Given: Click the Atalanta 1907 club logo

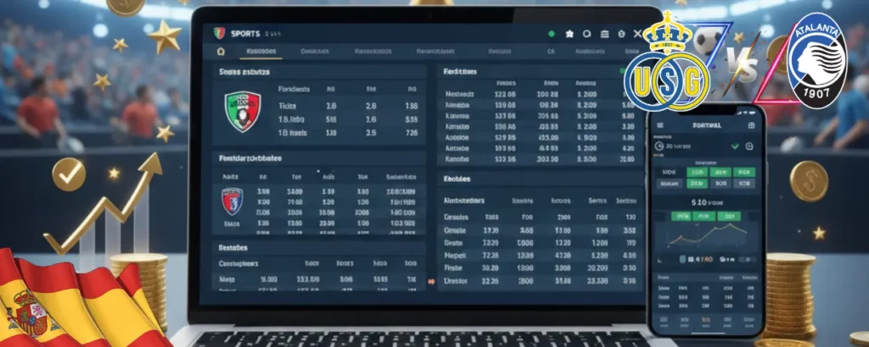Looking at the screenshot, I should [x=817, y=60].
